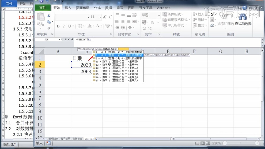Click the Percent Style icon
Viewport: 265px width, 149px height.
152,22
